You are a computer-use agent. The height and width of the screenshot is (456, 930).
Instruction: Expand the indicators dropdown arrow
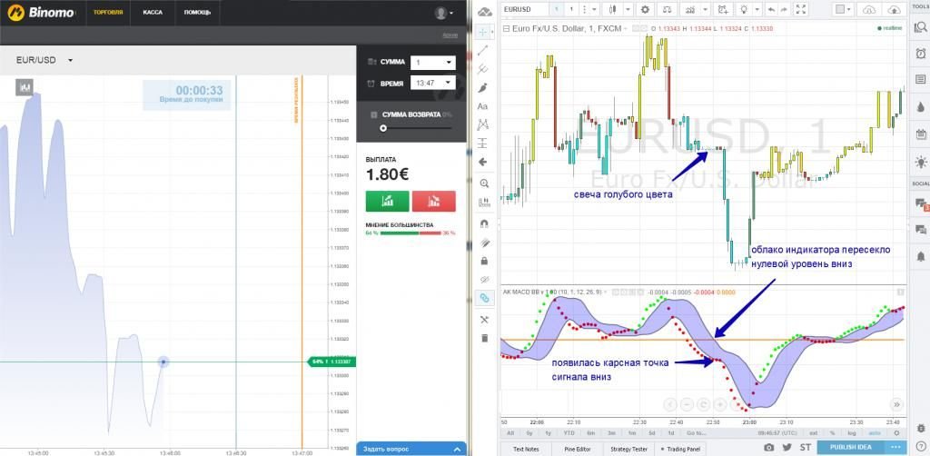coord(705,9)
